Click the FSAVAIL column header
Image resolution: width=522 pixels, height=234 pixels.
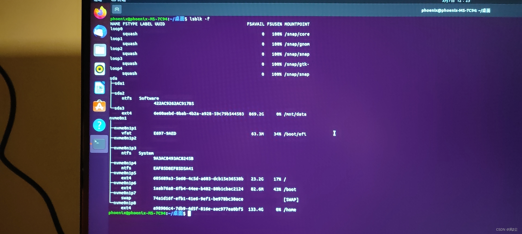(x=256, y=24)
